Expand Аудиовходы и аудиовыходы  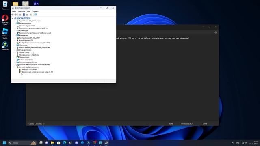pyautogui.click(x=15, y=21)
